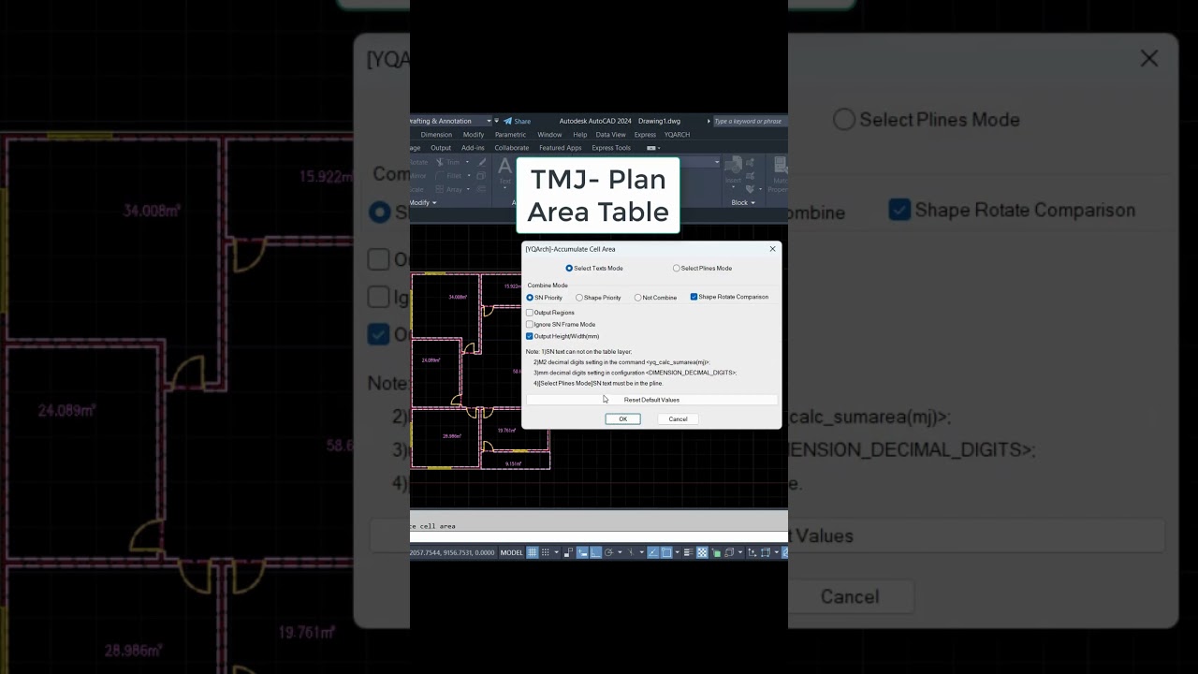Toggle the drawing grid display icon
The width and height of the screenshot is (1198, 674).
click(x=533, y=552)
